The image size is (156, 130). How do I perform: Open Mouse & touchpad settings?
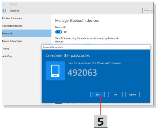click(x=12, y=41)
